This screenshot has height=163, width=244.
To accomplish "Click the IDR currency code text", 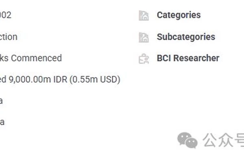I will (x=60, y=79).
